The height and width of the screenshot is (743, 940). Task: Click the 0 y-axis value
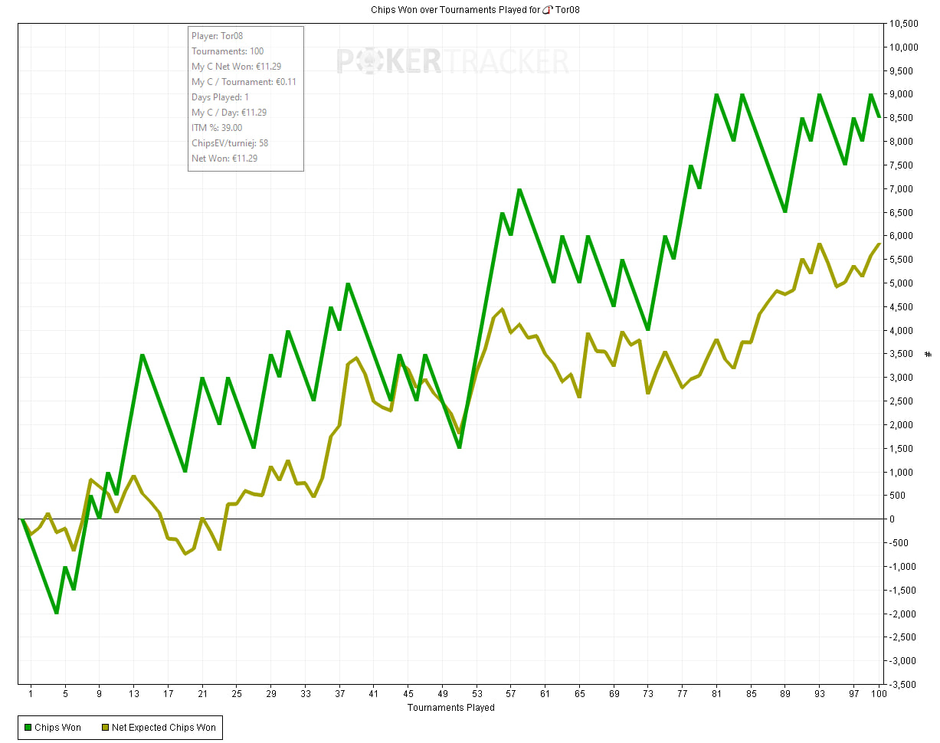(893, 519)
